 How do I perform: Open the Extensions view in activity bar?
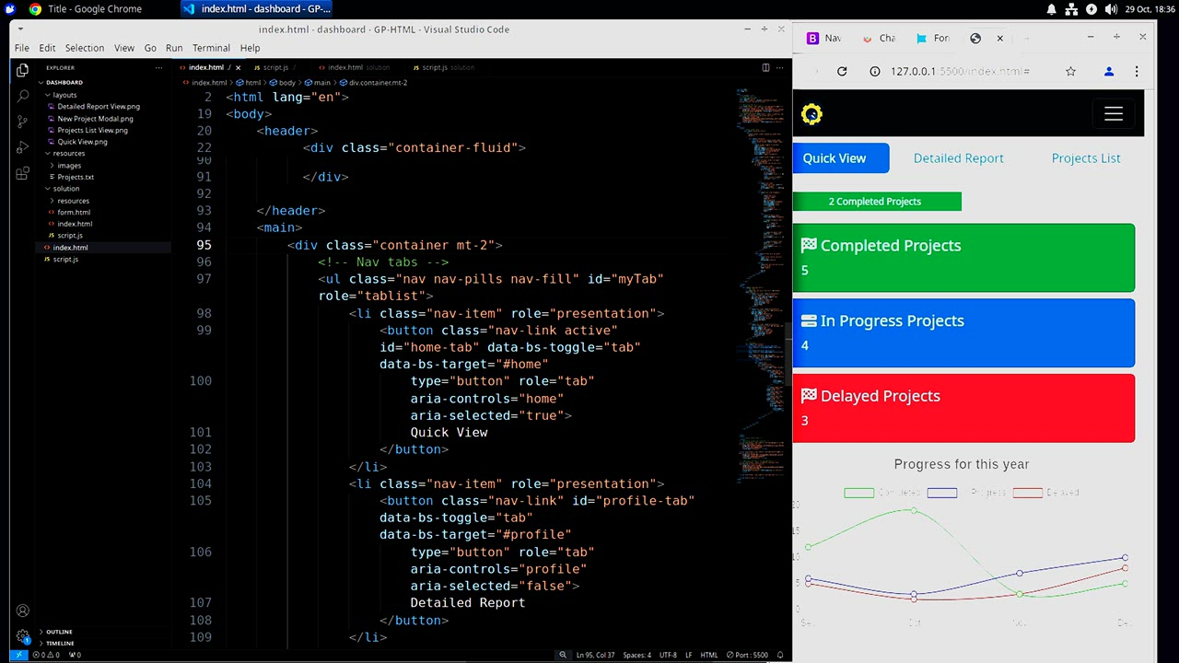(22, 173)
